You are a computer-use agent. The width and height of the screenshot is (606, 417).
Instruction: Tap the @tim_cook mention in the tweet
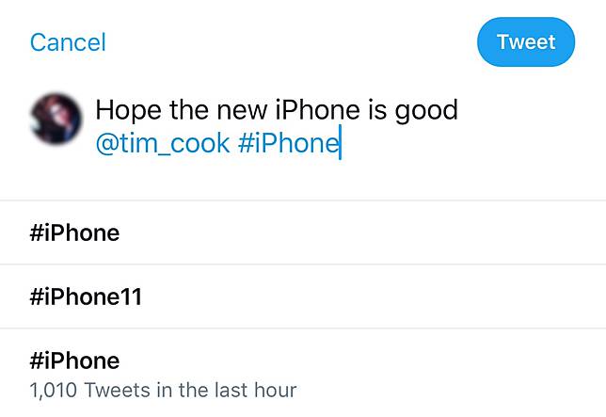point(163,142)
